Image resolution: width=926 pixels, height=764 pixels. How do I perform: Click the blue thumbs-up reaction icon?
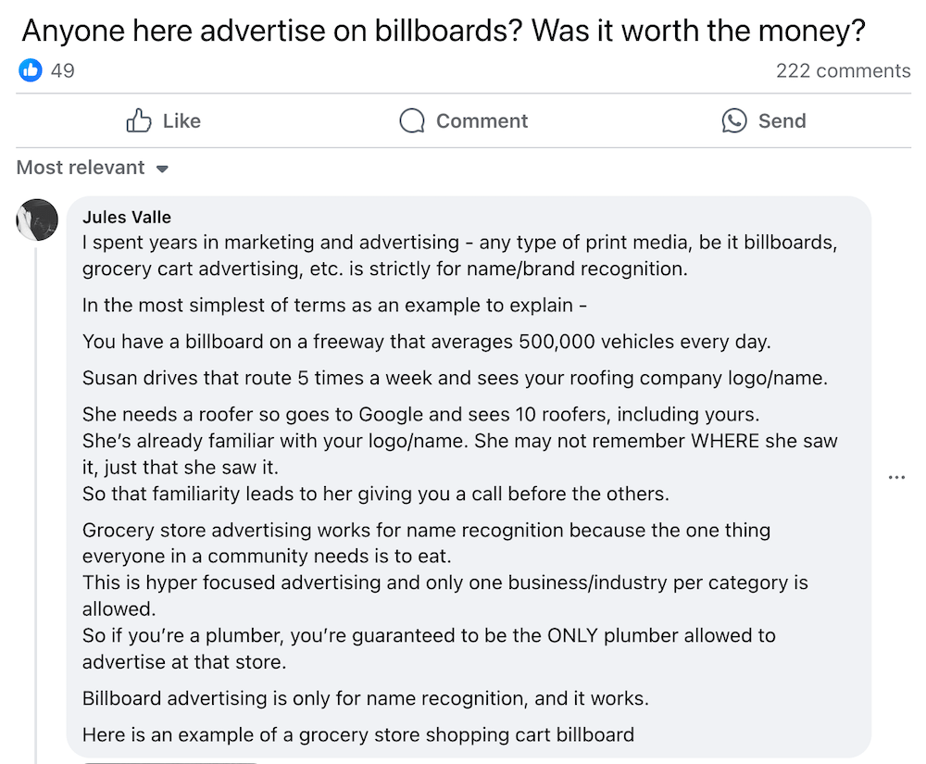(30, 70)
